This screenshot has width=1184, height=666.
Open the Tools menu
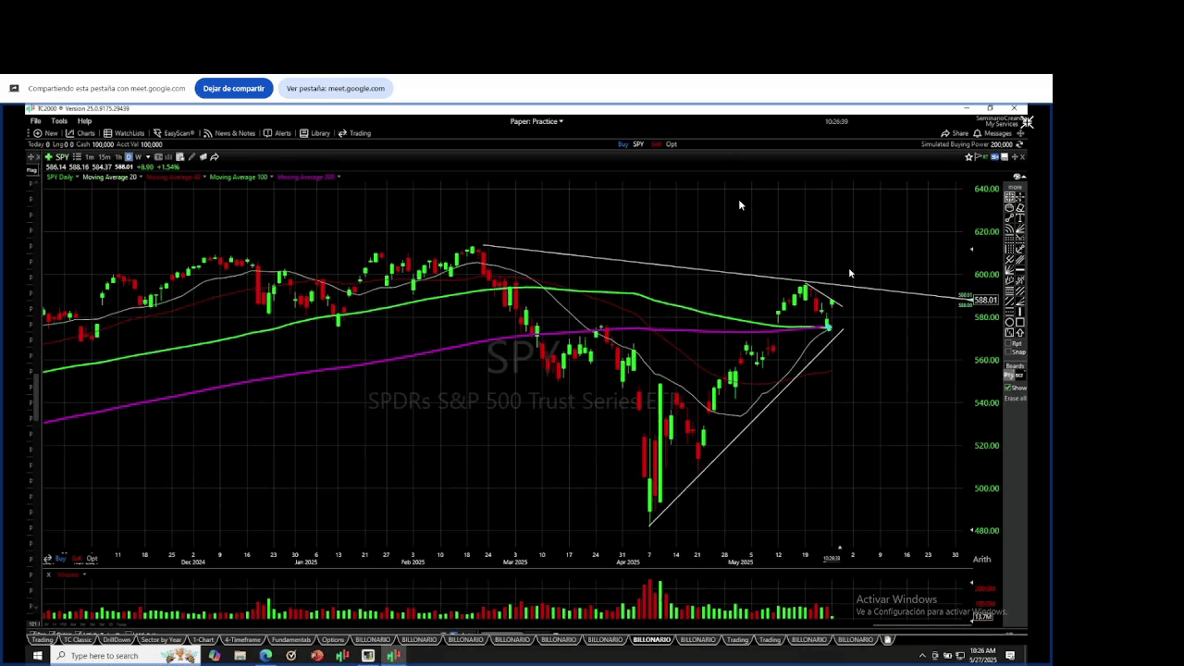[x=59, y=121]
